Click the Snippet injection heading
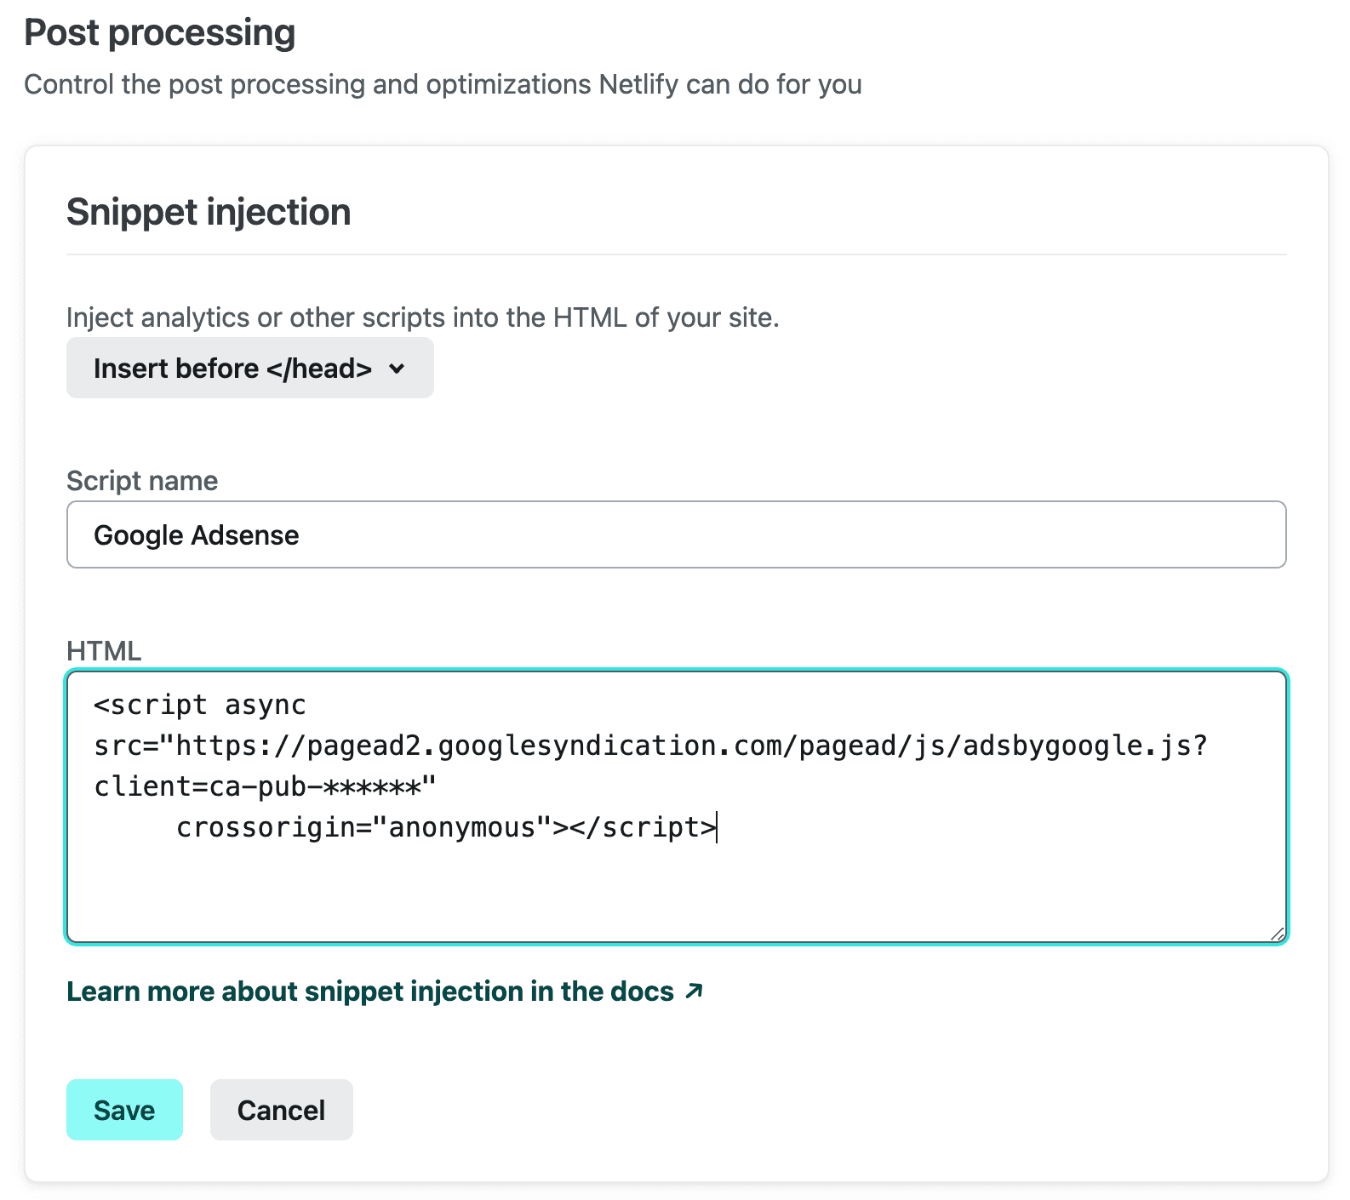1350x1200 pixels. pos(209,212)
